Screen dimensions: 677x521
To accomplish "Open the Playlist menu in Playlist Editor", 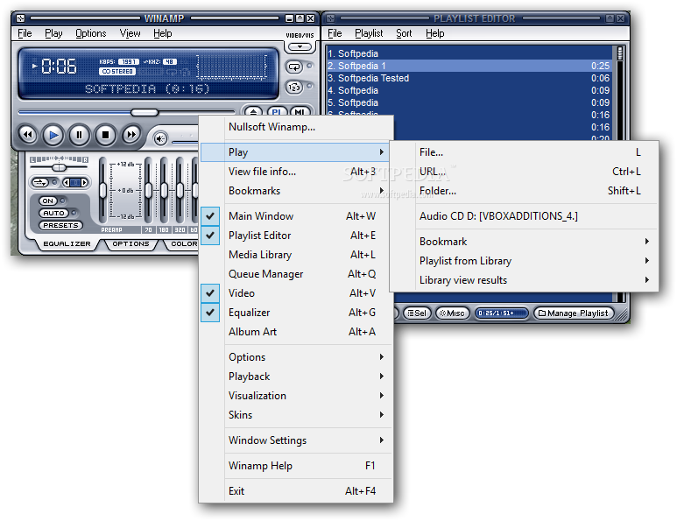I will (x=369, y=33).
